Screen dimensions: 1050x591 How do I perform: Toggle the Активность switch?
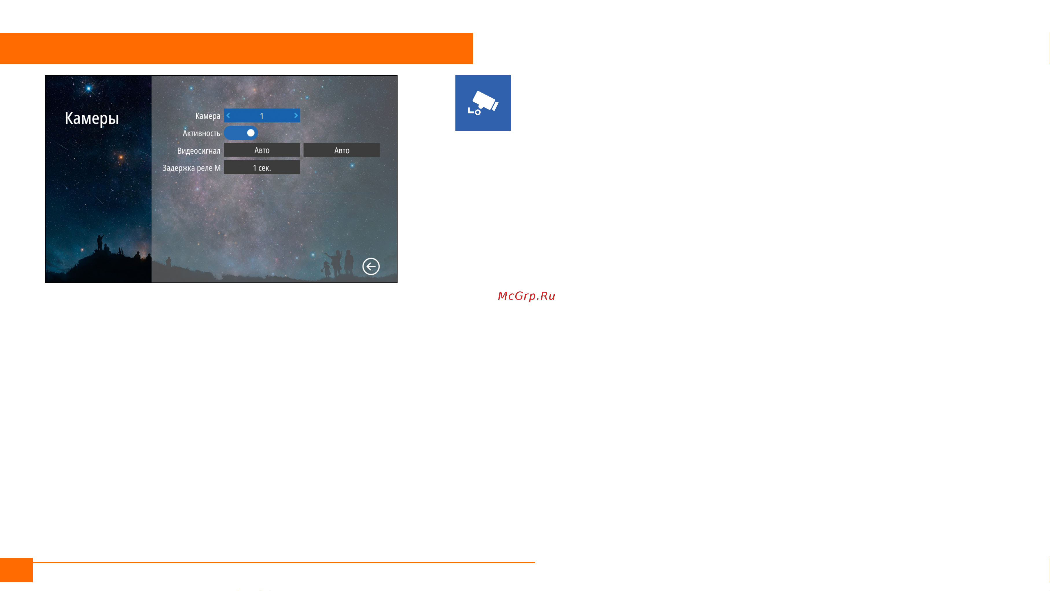tap(241, 133)
